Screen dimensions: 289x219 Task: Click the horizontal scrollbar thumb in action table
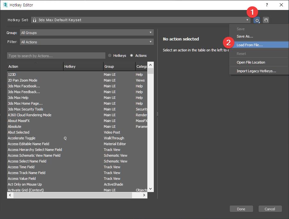pyautogui.click(x=73, y=195)
